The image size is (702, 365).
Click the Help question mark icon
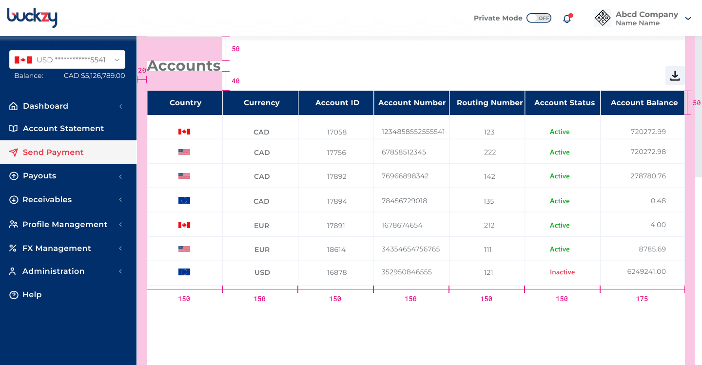(14, 295)
